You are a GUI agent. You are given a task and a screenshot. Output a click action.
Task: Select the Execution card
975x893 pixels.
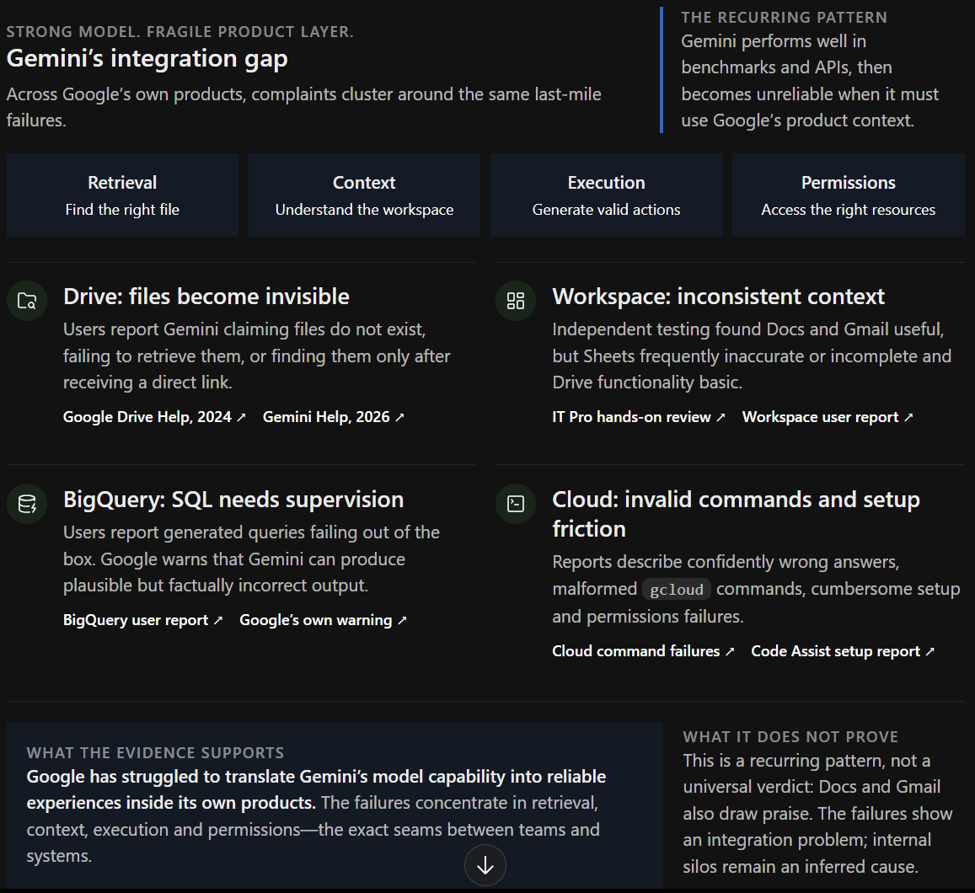(606, 195)
